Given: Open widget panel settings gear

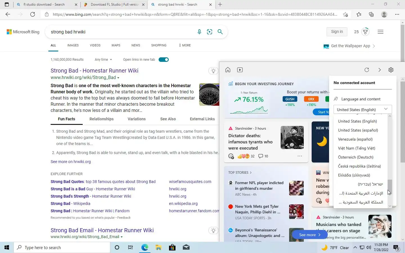Looking at the screenshot, I should [x=391, y=70].
